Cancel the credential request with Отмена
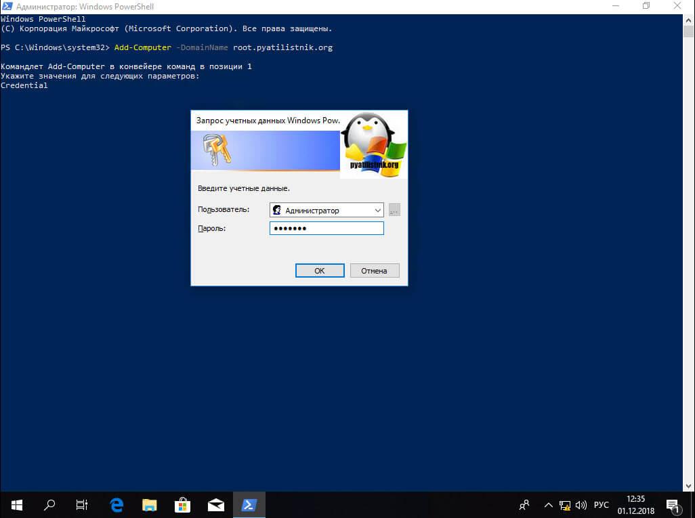 coord(375,271)
